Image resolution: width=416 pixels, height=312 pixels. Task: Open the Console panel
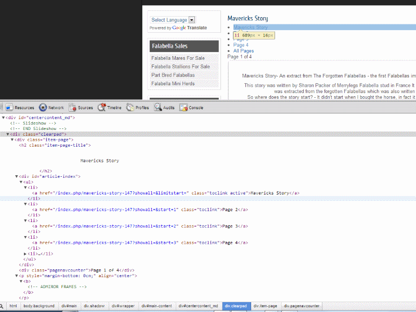pyautogui.click(x=191, y=108)
